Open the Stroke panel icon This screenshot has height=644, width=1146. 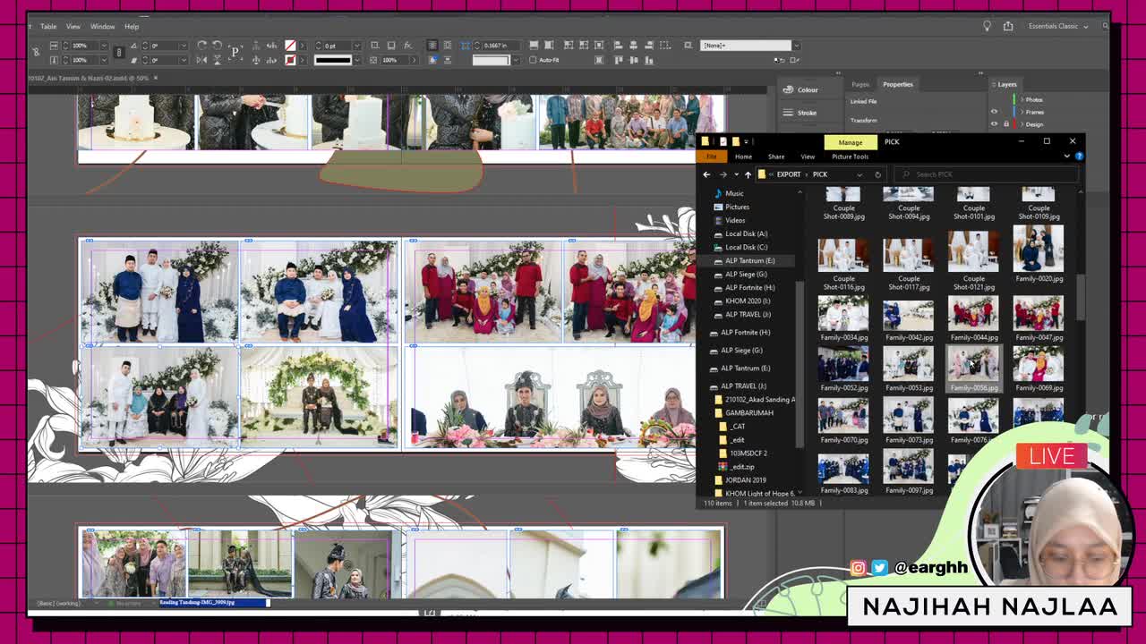788,113
